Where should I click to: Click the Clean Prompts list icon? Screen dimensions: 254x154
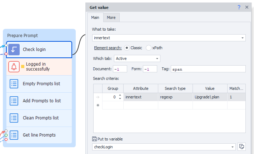point(14,118)
